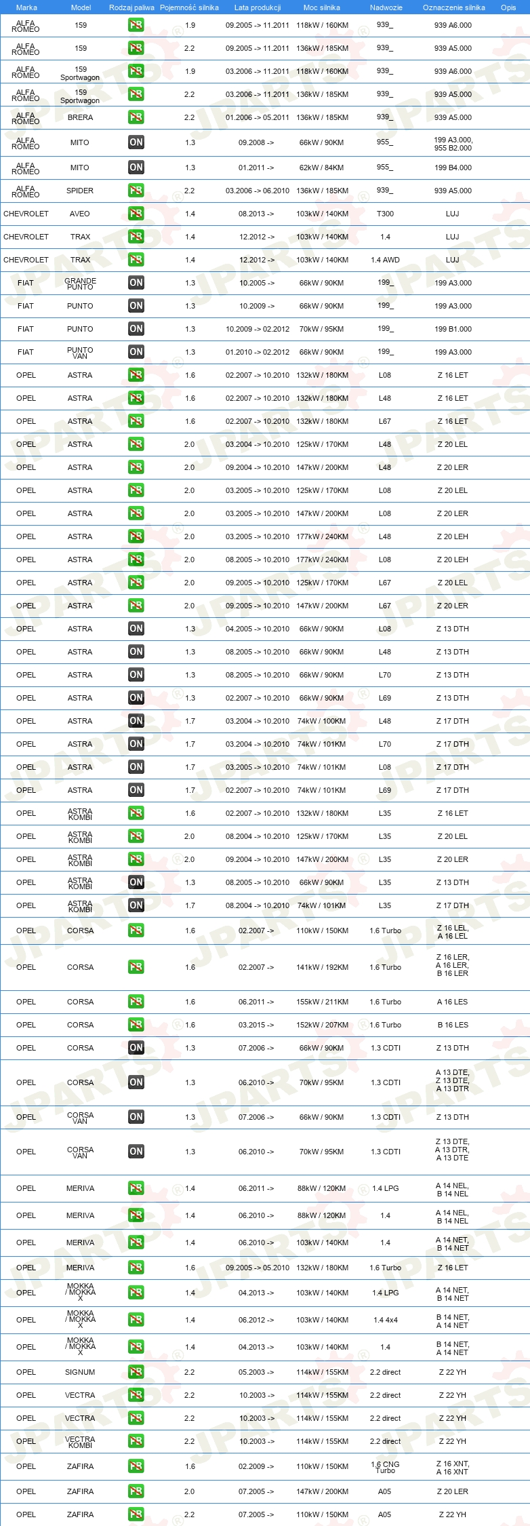Click the Model column header
This screenshot has width=530, height=1526.
point(81,7)
